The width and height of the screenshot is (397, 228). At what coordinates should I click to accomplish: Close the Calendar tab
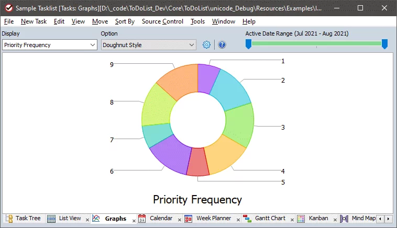pyautogui.click(x=179, y=221)
